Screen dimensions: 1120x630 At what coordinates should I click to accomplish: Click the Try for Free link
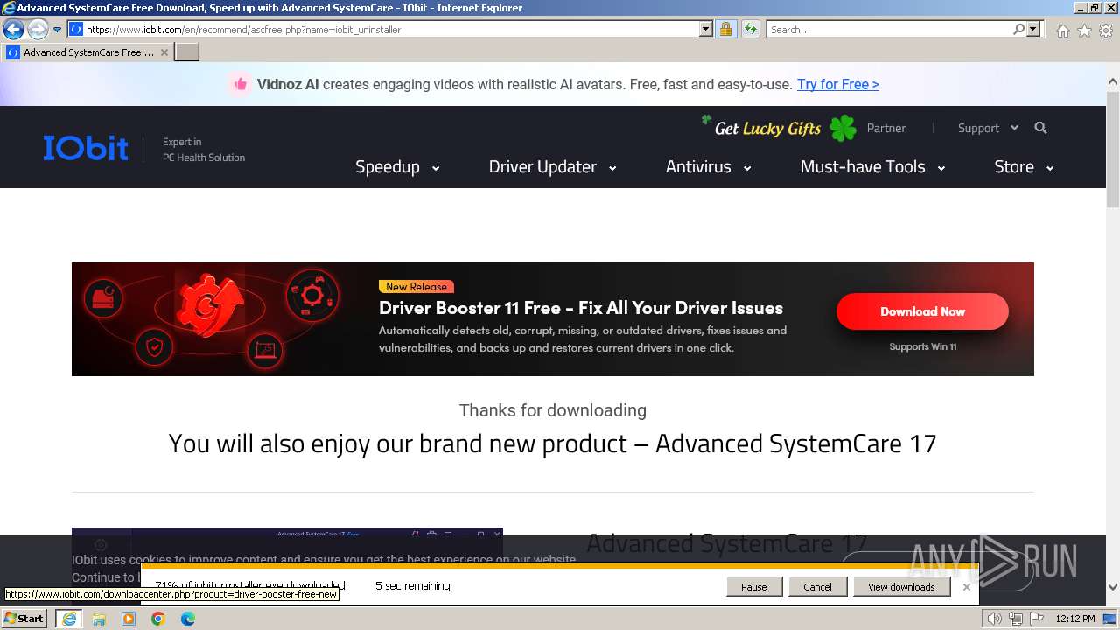tap(837, 84)
